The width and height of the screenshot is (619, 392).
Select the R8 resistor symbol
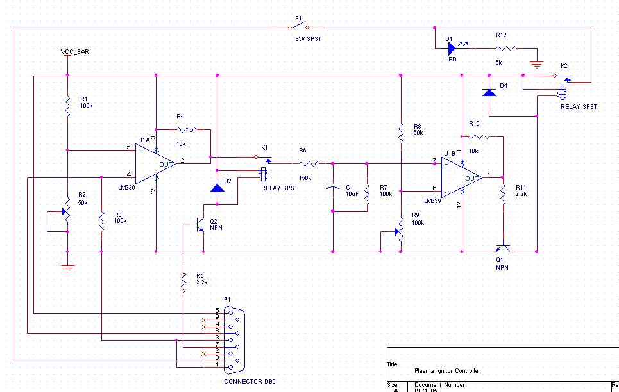click(401, 133)
